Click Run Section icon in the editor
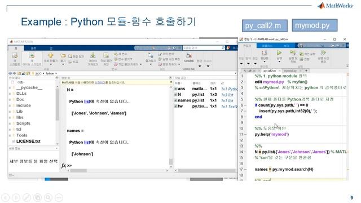The height and width of the screenshot is (203, 361). (x=302, y=54)
